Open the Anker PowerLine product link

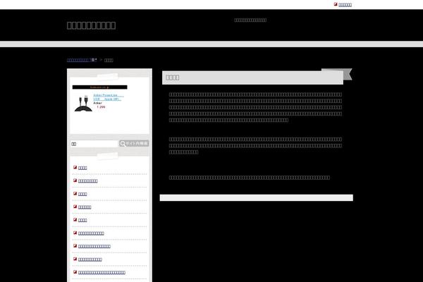[x=109, y=97]
